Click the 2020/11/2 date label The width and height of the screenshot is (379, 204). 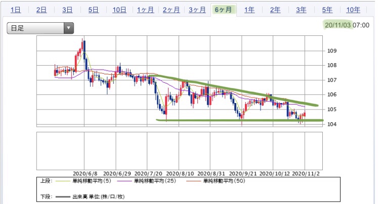306,174
